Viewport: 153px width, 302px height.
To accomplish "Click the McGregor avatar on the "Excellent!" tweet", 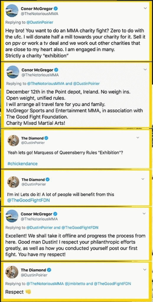I will coord(12,216).
